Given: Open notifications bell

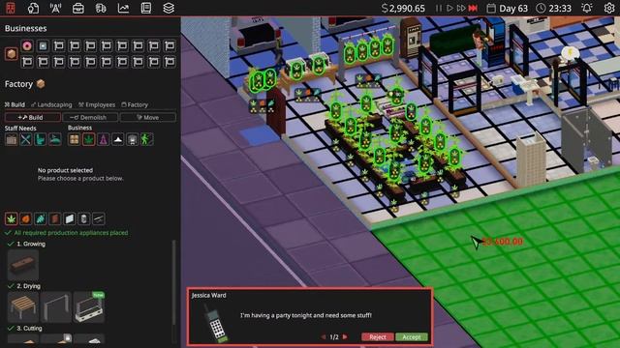Looking at the screenshot, I should click(587, 8).
